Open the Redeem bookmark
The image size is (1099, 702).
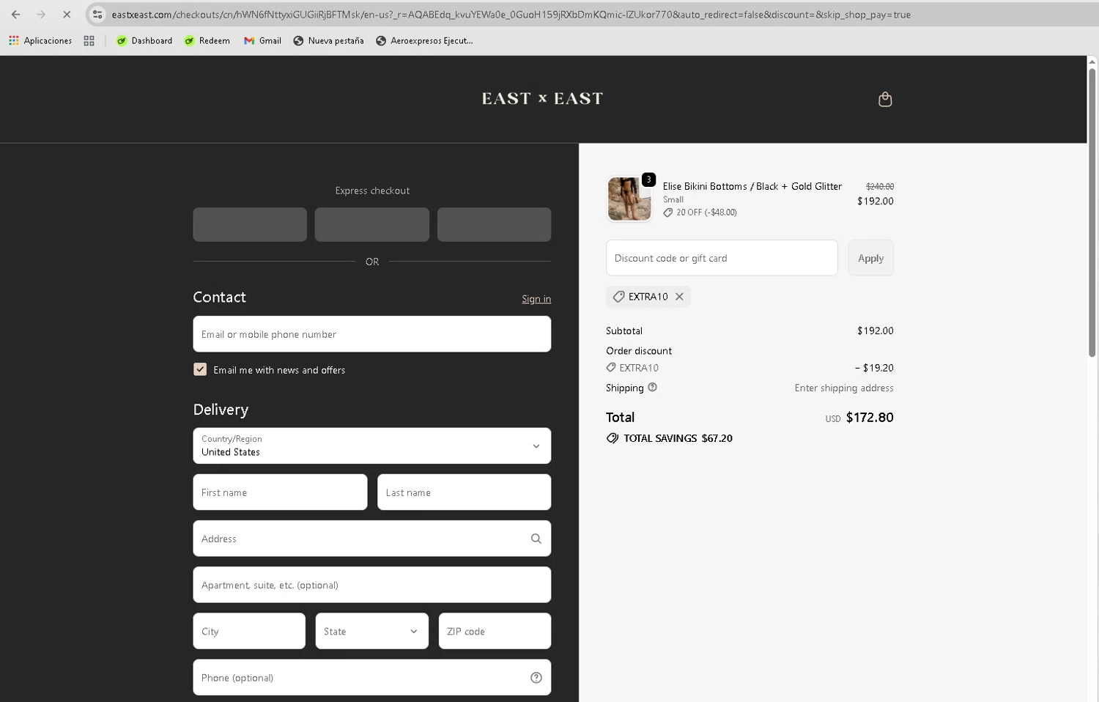(x=207, y=40)
